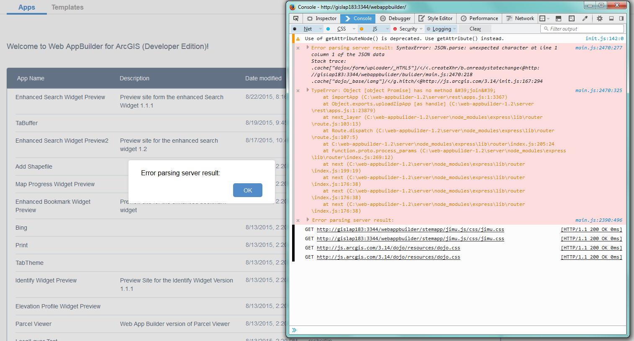Click OK in the error dialog

(x=248, y=190)
